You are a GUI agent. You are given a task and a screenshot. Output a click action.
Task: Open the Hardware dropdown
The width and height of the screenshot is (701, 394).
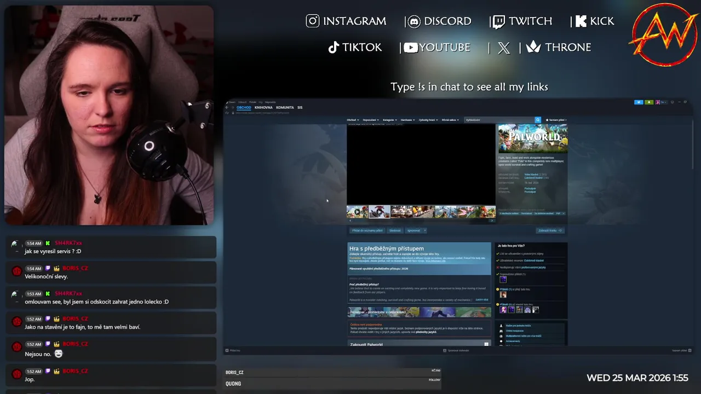point(408,120)
